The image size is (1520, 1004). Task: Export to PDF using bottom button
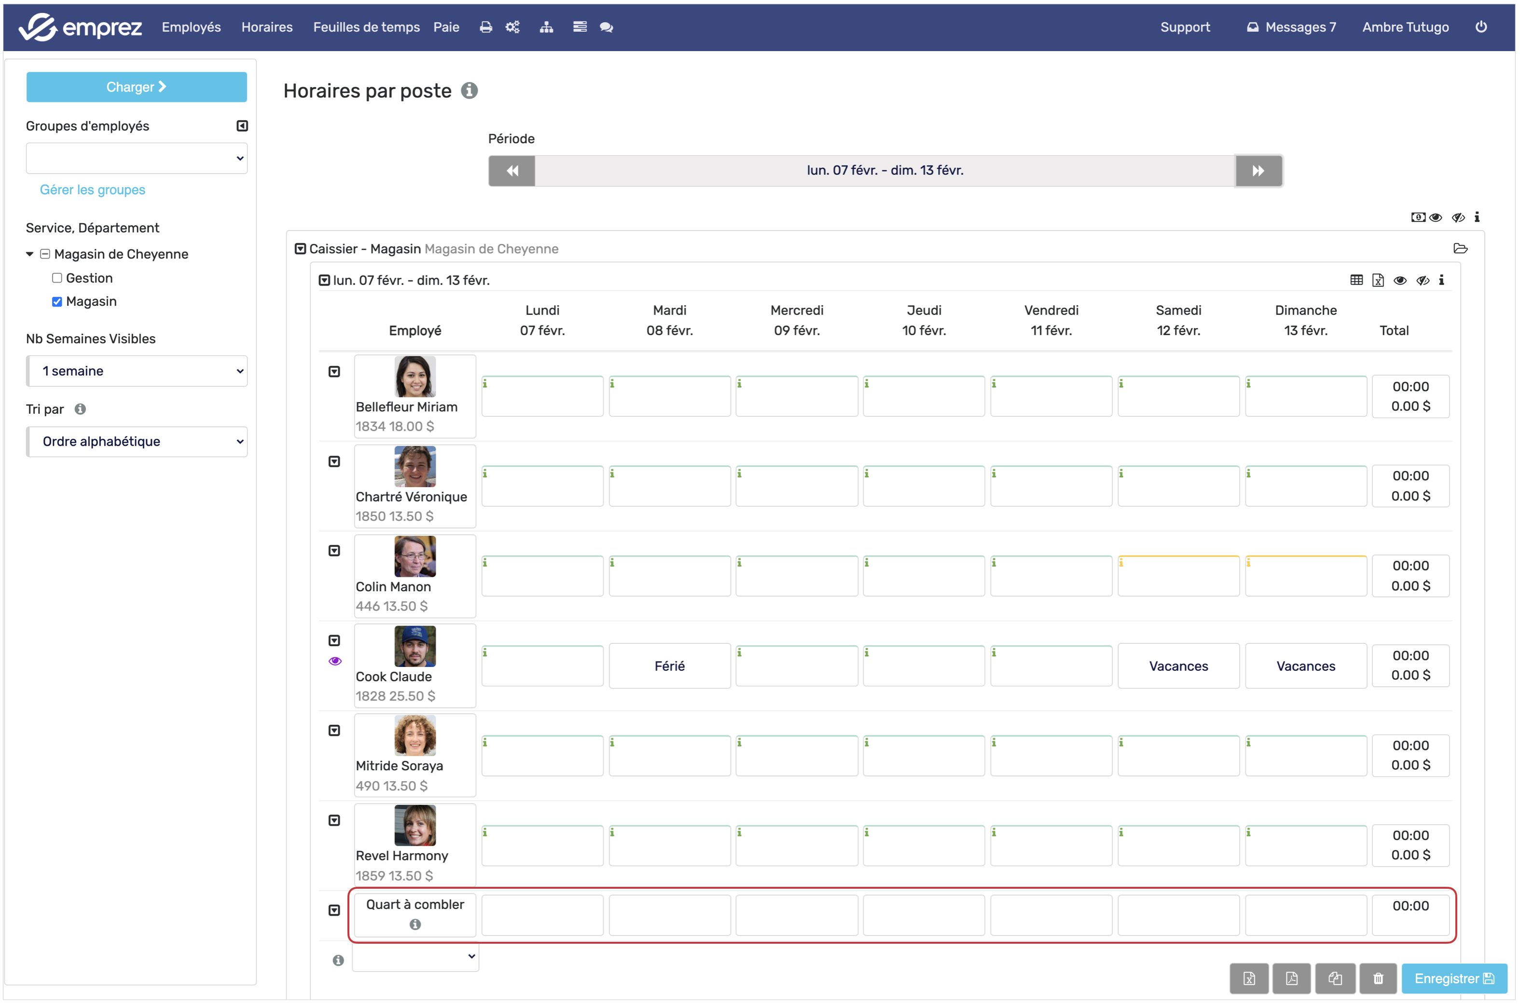tap(1291, 978)
